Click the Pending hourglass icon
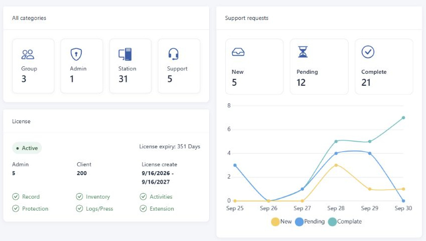426x241 pixels. pos(303,52)
